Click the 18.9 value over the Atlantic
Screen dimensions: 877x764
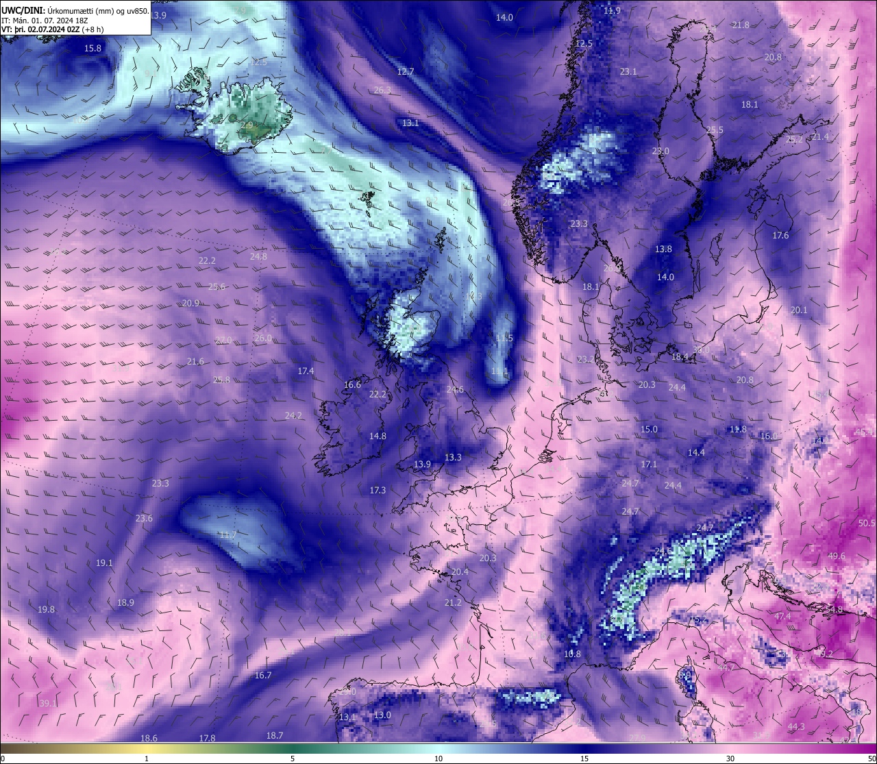[x=125, y=603]
